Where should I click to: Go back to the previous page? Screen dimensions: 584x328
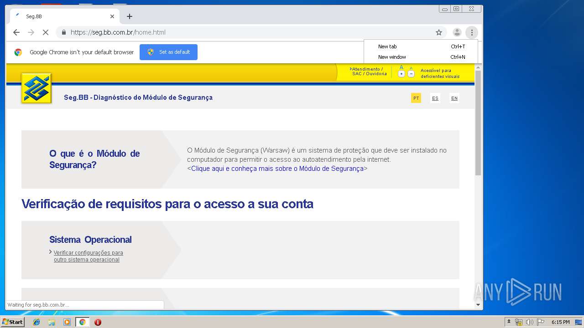[16, 32]
